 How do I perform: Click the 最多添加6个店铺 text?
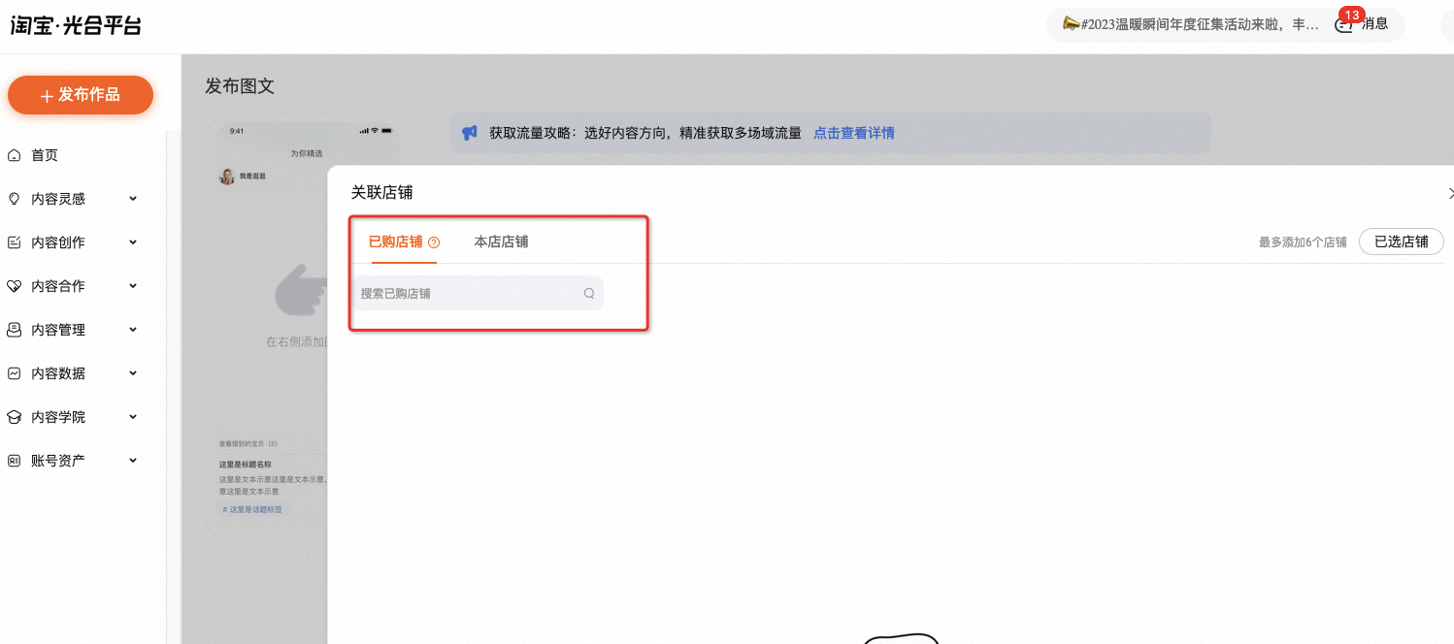point(1303,242)
